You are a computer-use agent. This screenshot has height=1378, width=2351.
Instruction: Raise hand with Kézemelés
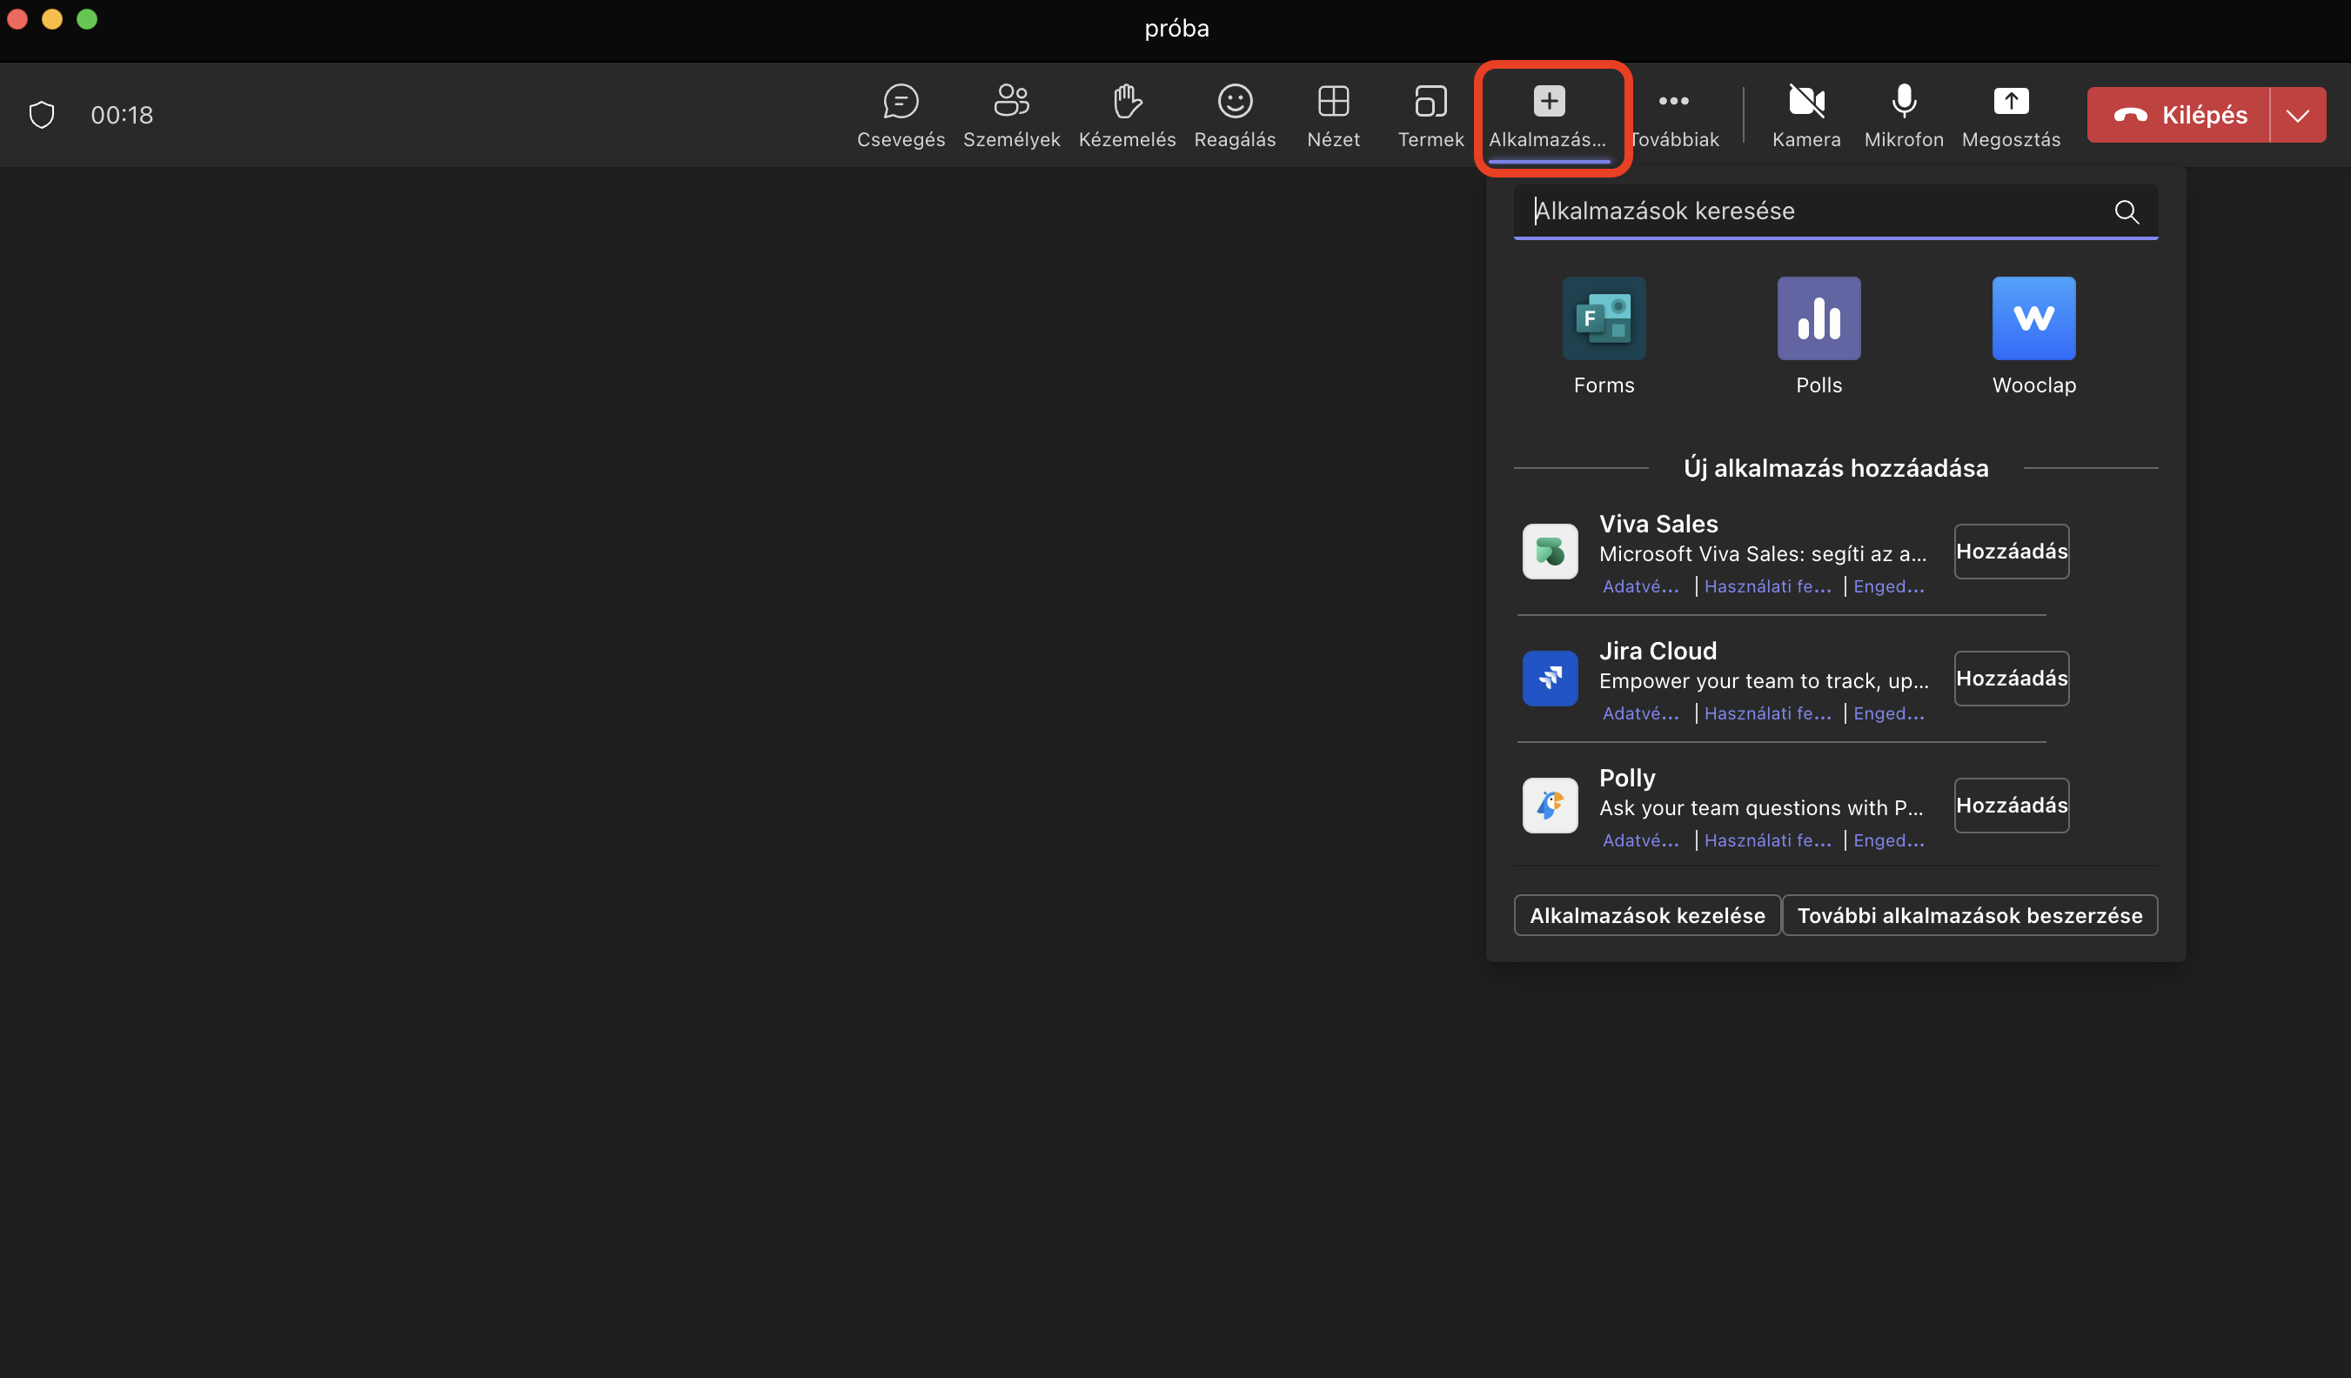(1127, 116)
